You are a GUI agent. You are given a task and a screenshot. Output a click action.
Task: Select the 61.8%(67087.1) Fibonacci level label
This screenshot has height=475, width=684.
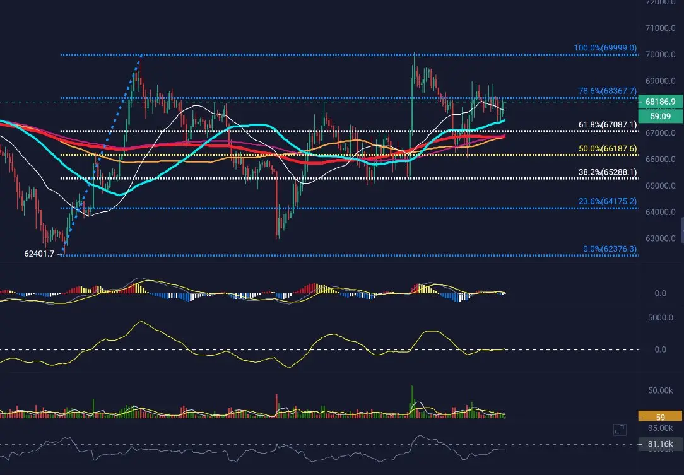click(607, 125)
